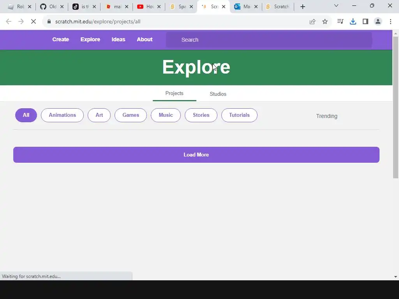Open Create in the Scratch navbar
Screen dimensions: 399x299
click(60, 39)
